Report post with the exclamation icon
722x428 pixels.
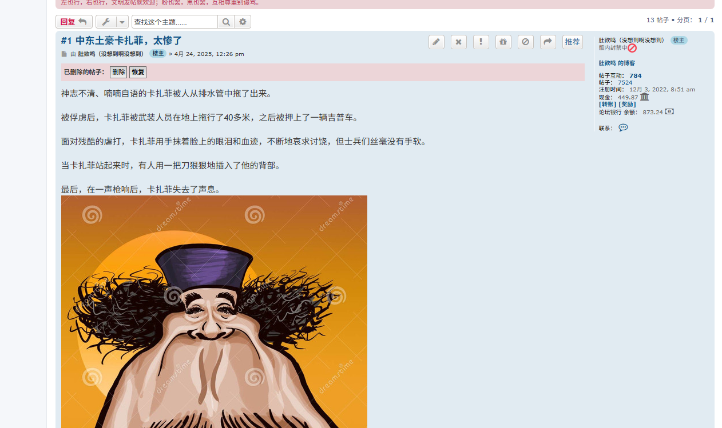click(481, 42)
